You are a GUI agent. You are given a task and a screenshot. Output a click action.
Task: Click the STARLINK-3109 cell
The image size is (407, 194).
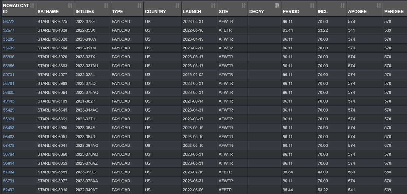[x=55, y=101]
